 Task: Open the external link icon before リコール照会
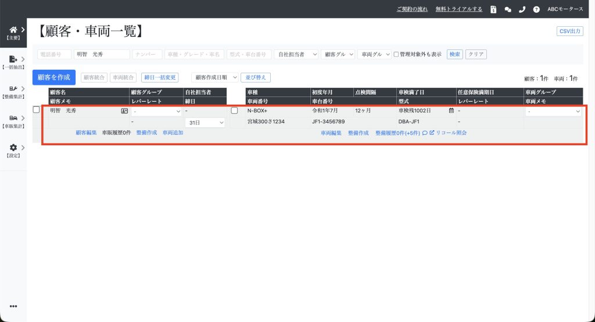click(432, 133)
